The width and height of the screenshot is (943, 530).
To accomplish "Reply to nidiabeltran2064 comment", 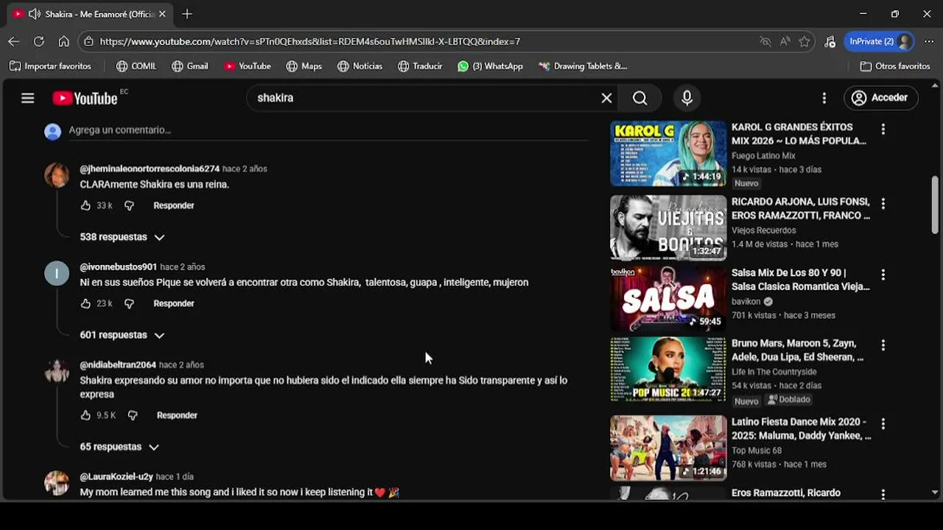I will pos(177,415).
